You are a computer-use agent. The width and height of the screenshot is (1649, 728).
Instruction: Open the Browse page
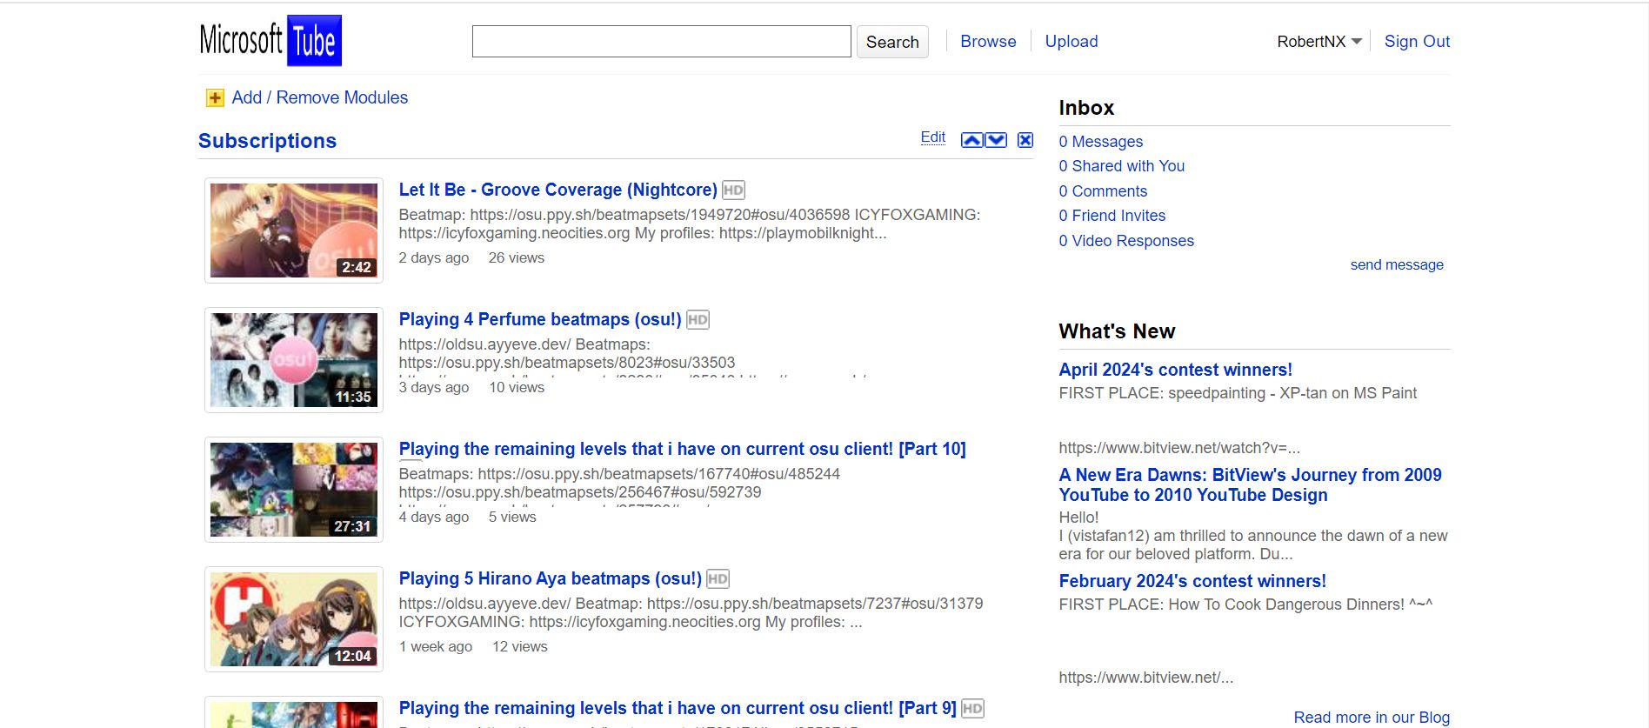tap(988, 41)
